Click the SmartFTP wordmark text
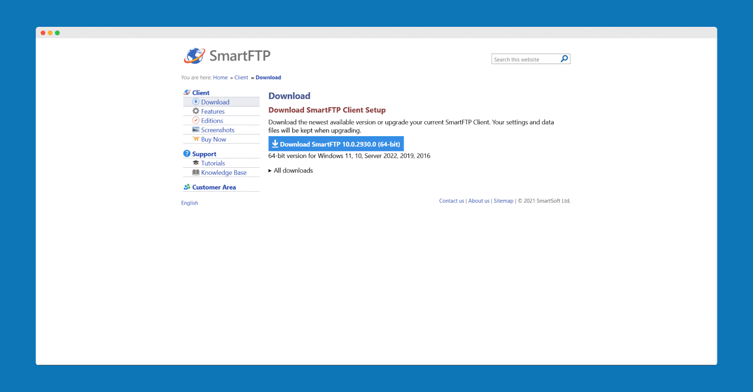This screenshot has width=753, height=392. pos(240,56)
